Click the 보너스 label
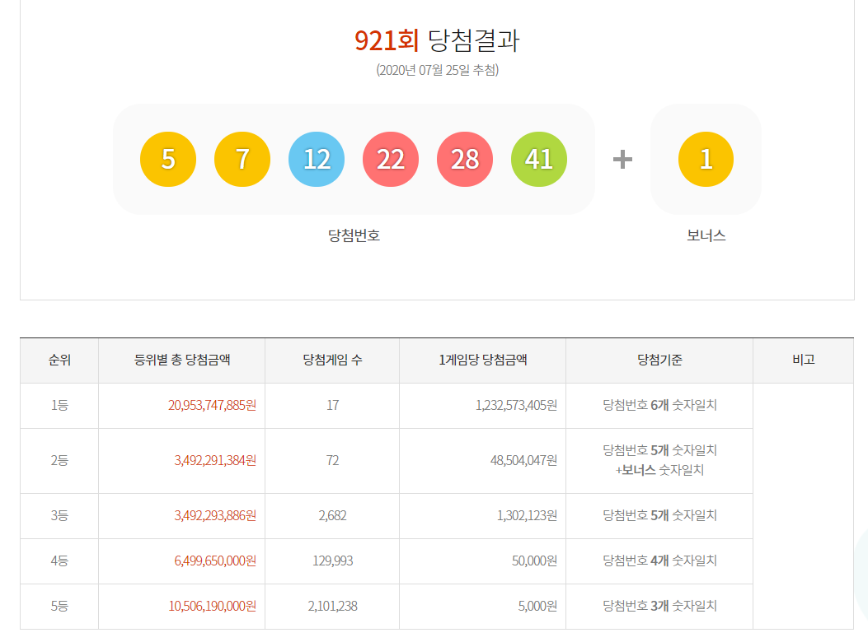The image size is (868, 642). pyautogui.click(x=706, y=235)
